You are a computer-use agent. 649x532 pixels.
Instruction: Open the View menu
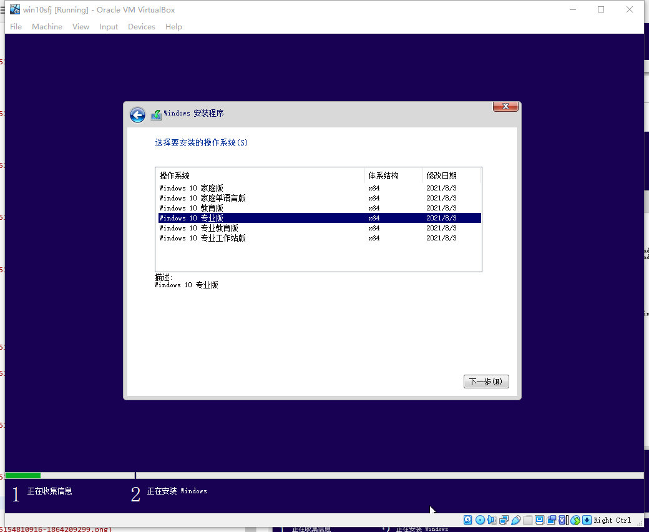(81, 26)
